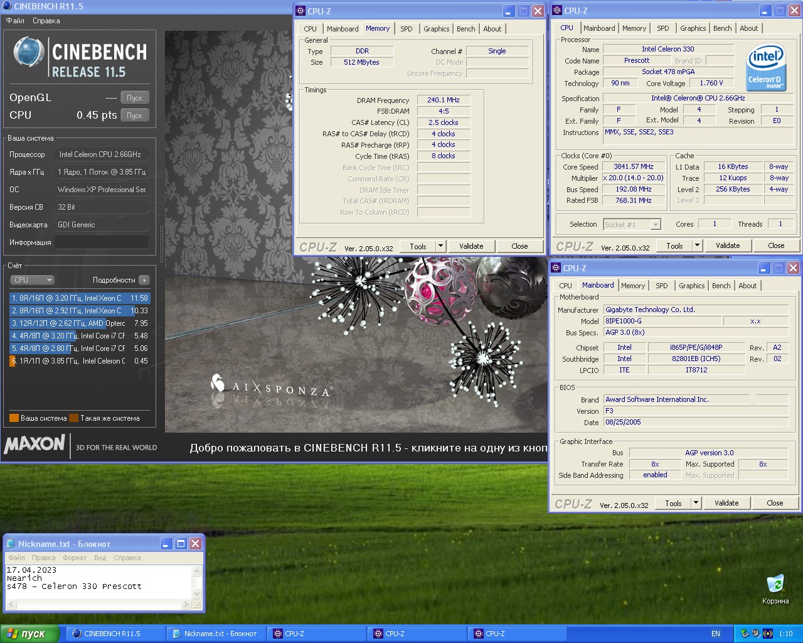The height and width of the screenshot is (643, 803).
Task: Click the safely remove hardware tray icon
Action: 745,634
